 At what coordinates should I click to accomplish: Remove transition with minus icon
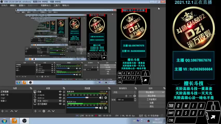point(130,96)
